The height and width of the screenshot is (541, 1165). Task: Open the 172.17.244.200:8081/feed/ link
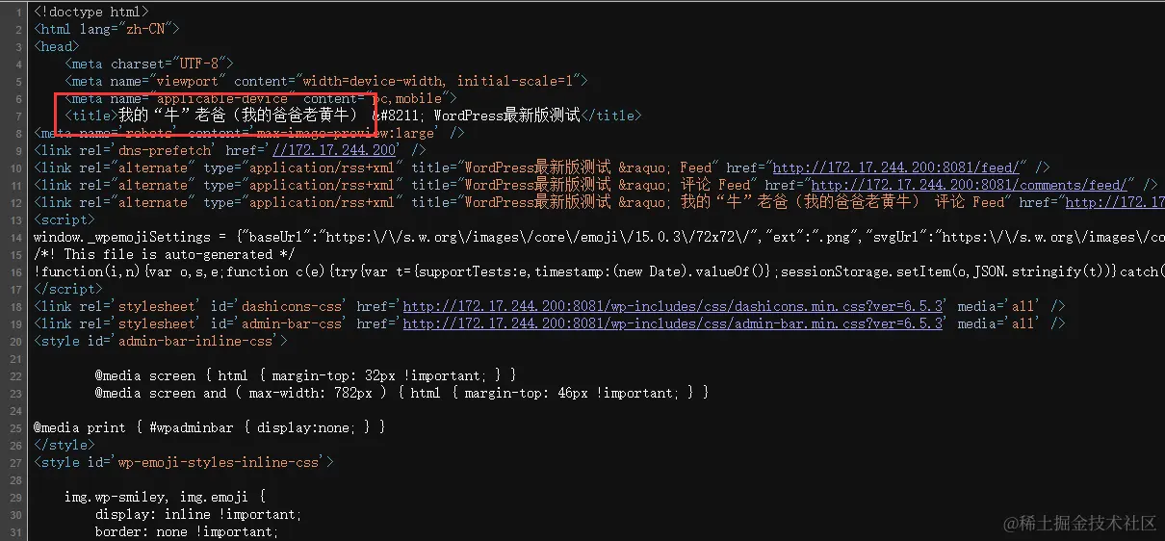pyautogui.click(x=895, y=167)
